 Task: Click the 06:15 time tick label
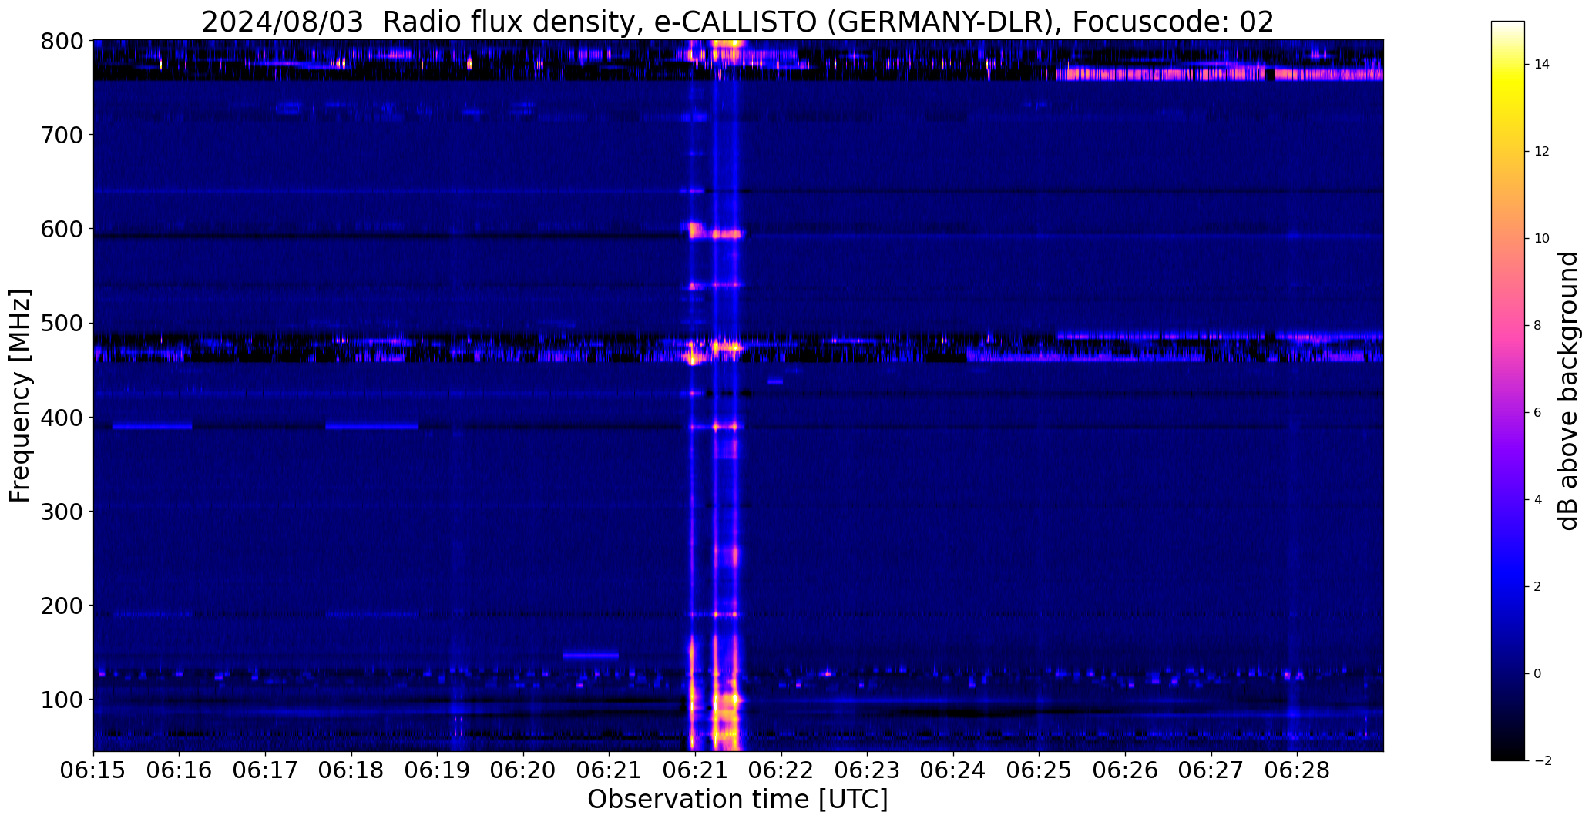[x=93, y=770]
